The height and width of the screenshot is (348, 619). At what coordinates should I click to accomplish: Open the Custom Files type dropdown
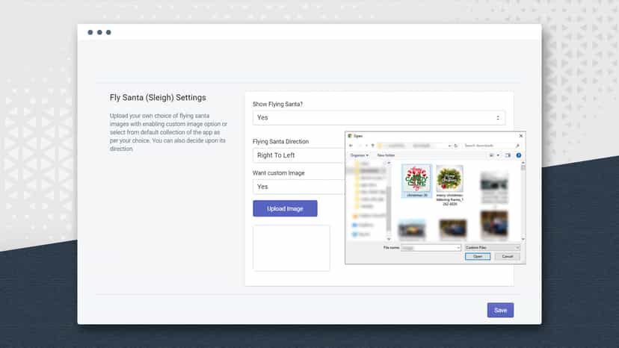[492, 248]
